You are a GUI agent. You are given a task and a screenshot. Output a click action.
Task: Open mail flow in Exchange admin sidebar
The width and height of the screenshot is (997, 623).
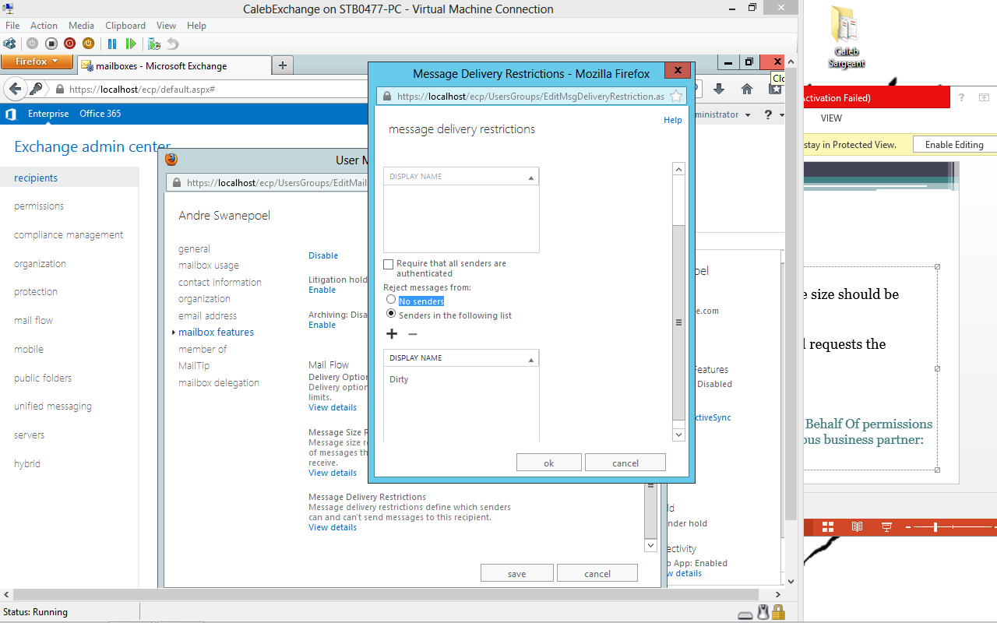(x=33, y=320)
